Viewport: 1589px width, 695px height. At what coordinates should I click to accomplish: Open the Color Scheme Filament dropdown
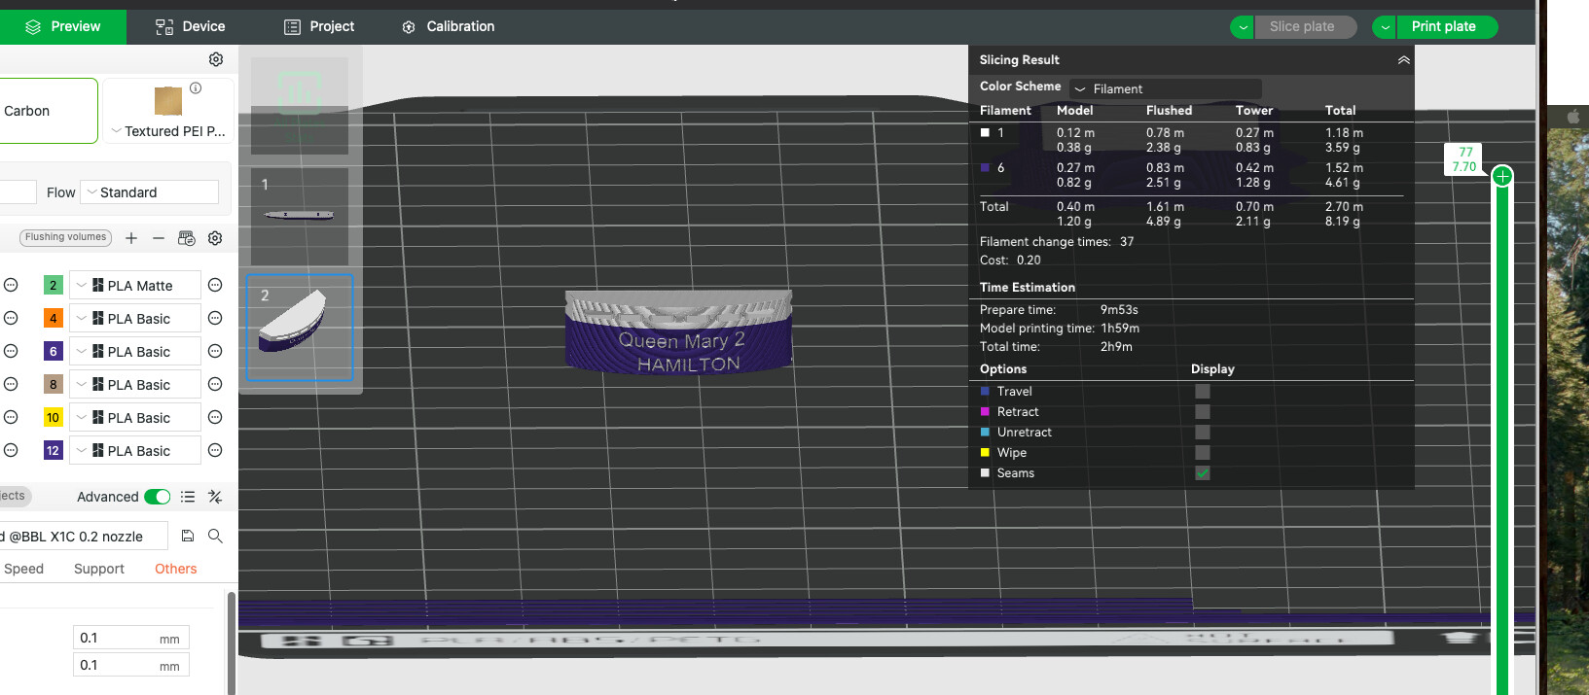click(1166, 88)
